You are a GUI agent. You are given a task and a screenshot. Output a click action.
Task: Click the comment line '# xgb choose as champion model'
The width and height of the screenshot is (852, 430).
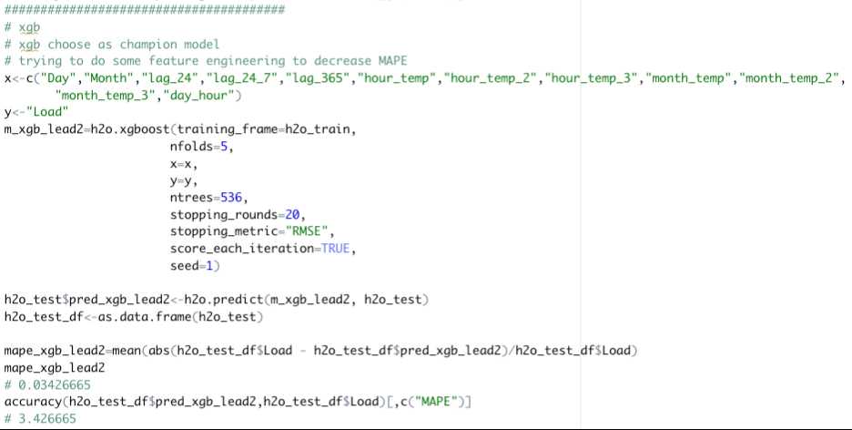[x=111, y=44]
